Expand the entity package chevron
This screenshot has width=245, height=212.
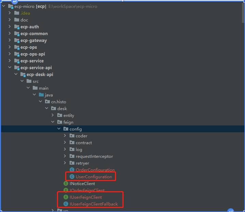tap(53, 115)
